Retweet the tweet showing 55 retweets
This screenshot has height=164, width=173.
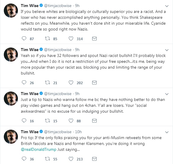tap(48, 159)
